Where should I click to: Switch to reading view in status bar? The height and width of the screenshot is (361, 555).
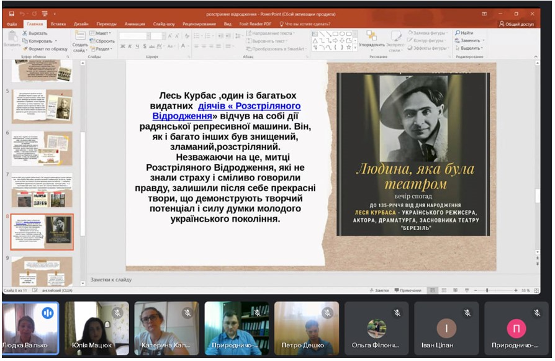tap(456, 290)
